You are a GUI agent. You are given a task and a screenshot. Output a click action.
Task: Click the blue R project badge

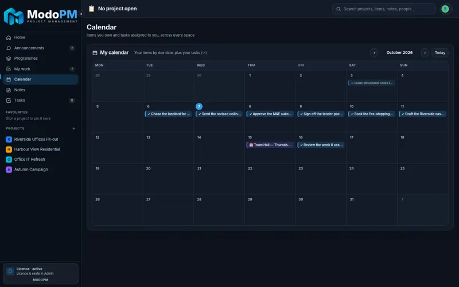tap(9, 139)
